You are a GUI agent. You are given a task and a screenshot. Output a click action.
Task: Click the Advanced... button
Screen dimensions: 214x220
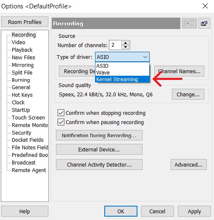[x=189, y=164]
